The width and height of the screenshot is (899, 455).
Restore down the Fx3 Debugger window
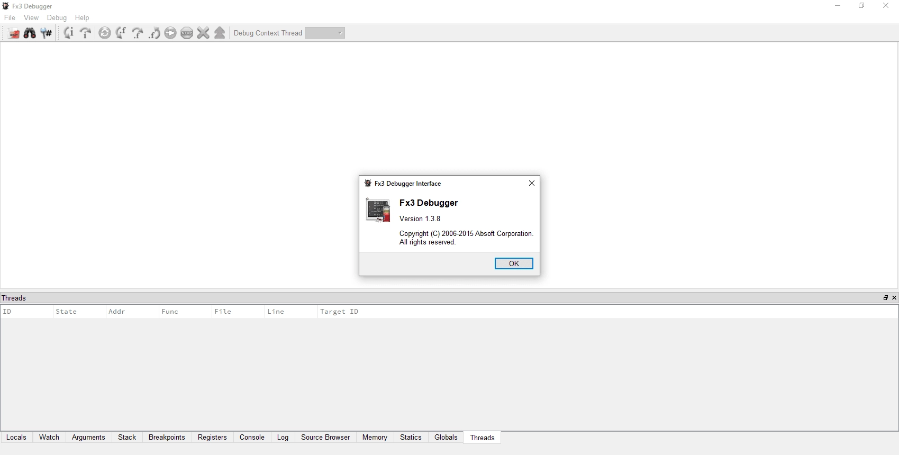point(861,6)
